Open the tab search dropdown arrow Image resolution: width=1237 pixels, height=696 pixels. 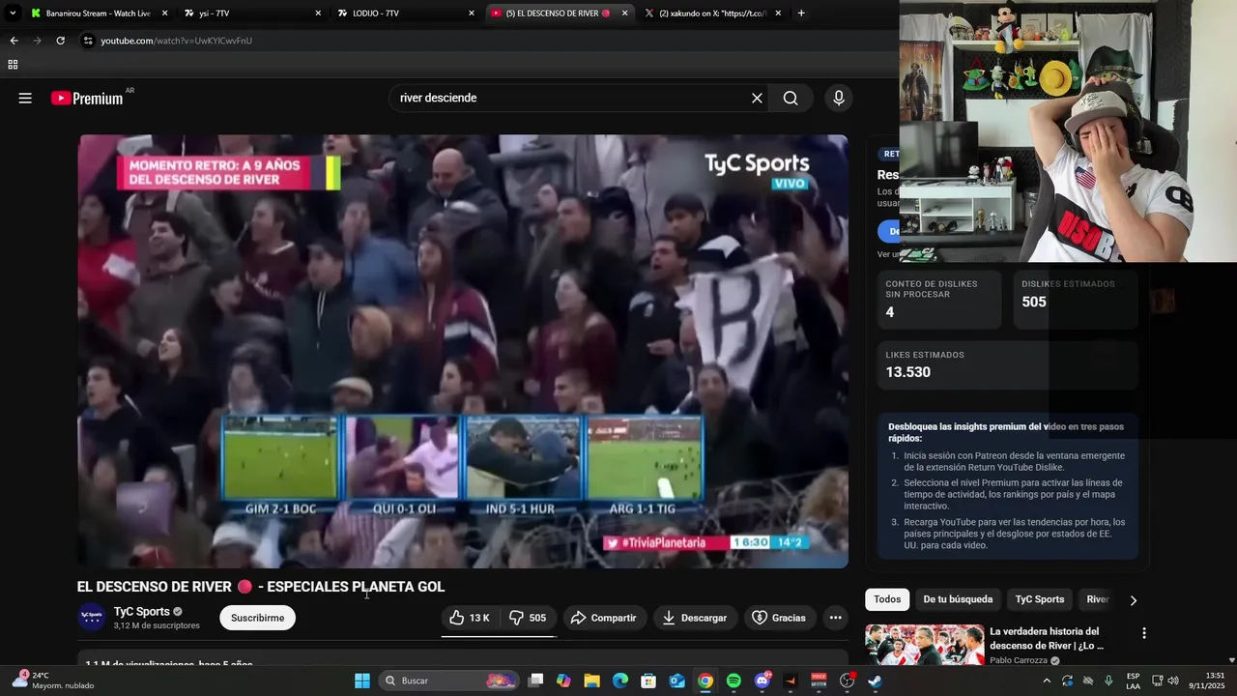click(x=13, y=14)
